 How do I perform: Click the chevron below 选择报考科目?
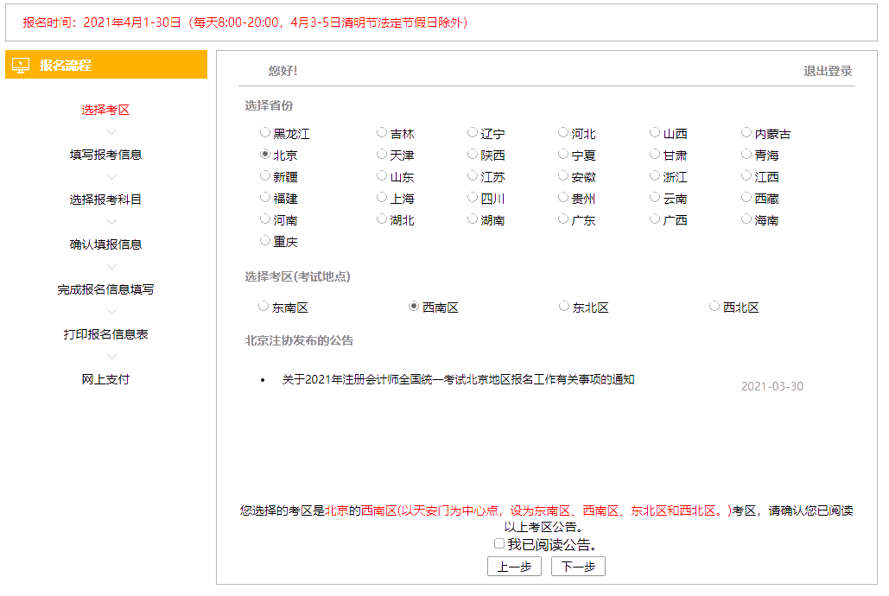(111, 222)
